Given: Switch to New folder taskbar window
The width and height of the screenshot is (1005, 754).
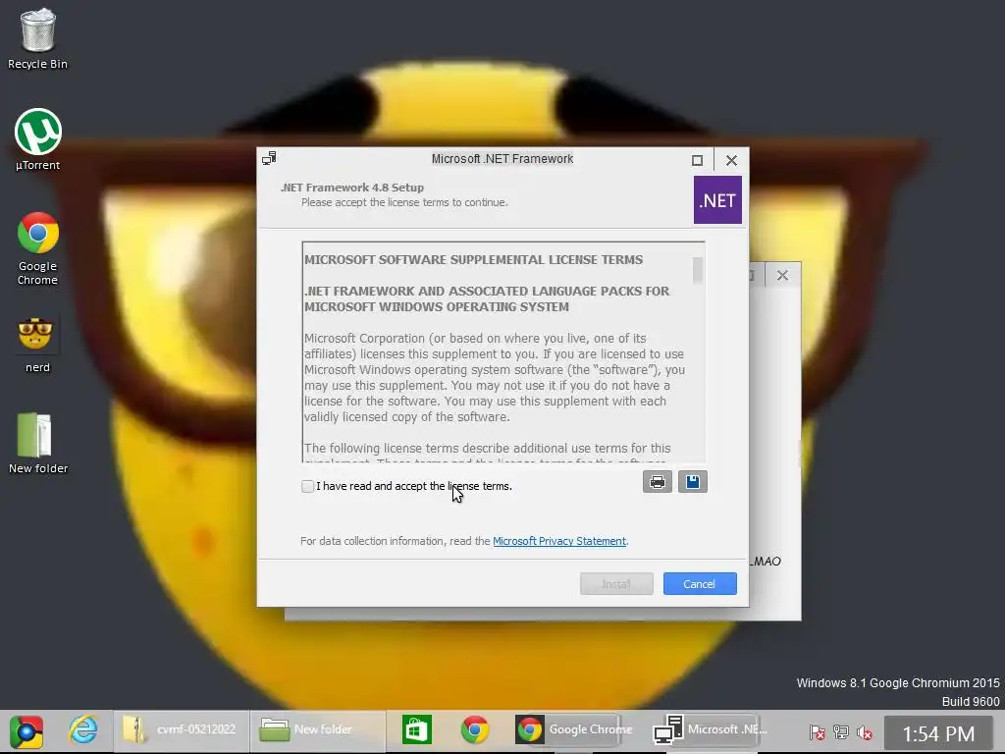Looking at the screenshot, I should [317, 729].
